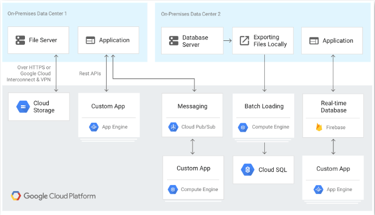Screen dimensions: 375x215
Task: Select the Firebase label
Action: [336, 128]
